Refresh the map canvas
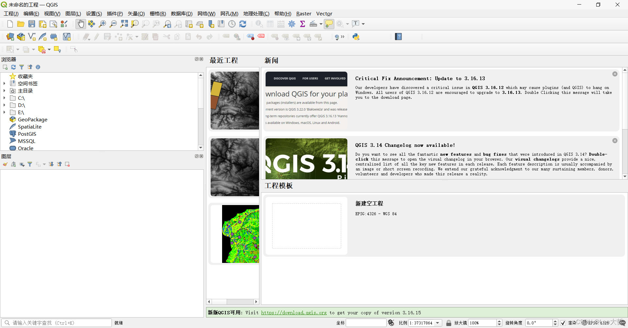Screen dimensions: 628x328 [x=243, y=24]
